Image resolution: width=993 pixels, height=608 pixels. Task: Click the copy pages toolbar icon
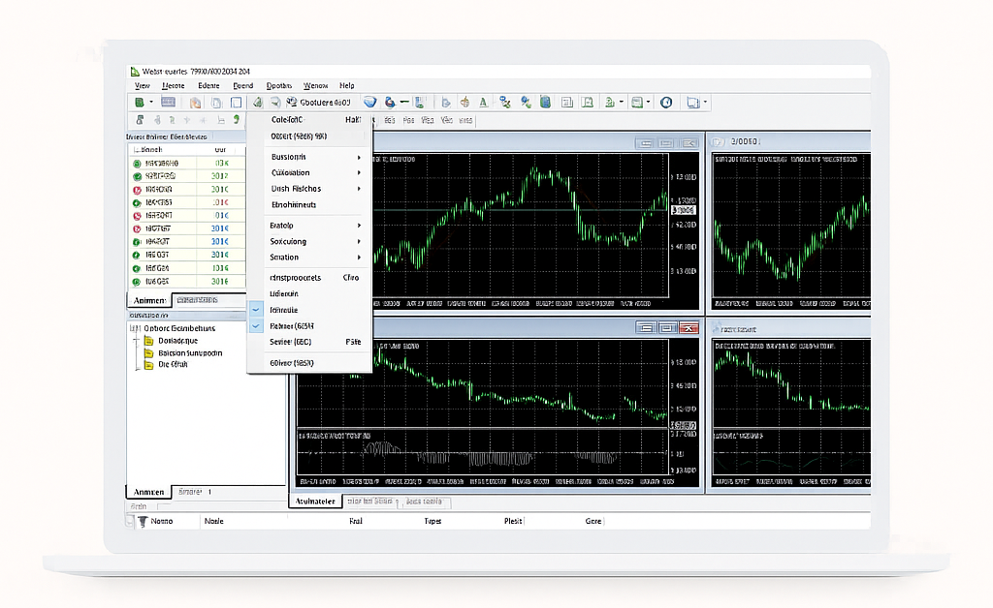coord(216,103)
